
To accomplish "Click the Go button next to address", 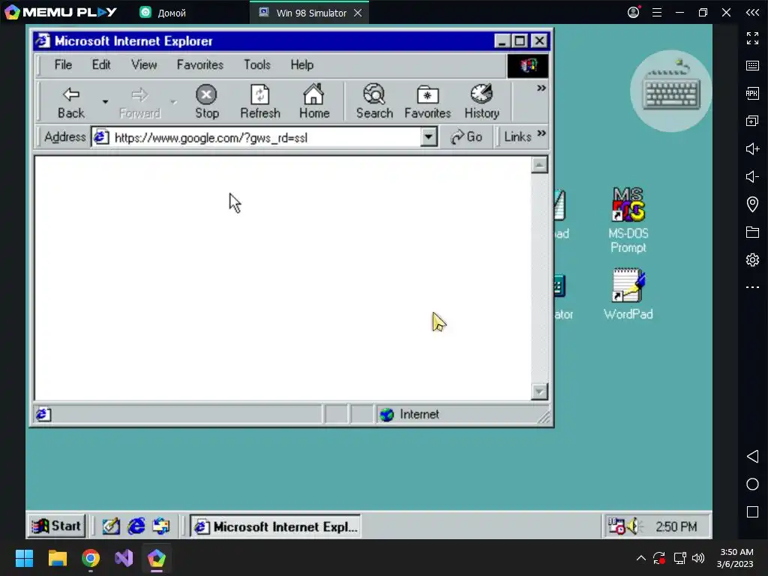I will click(x=466, y=137).
